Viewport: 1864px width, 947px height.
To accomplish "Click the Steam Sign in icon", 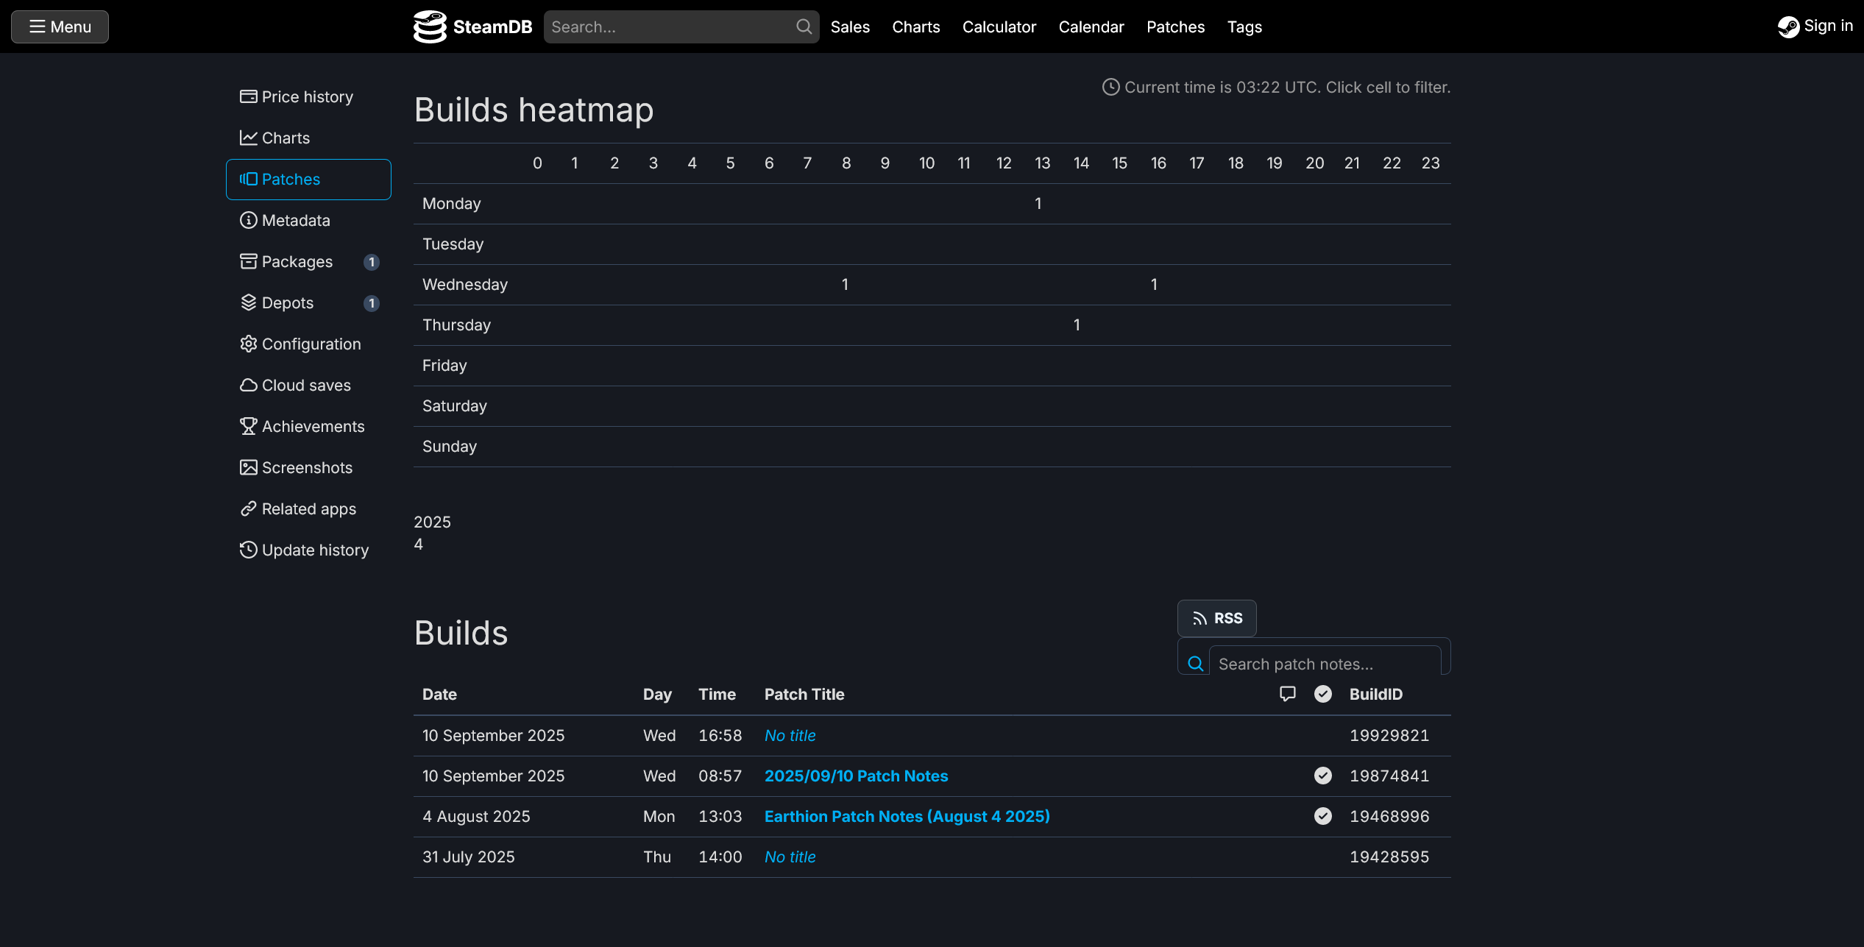I will coord(1788,26).
